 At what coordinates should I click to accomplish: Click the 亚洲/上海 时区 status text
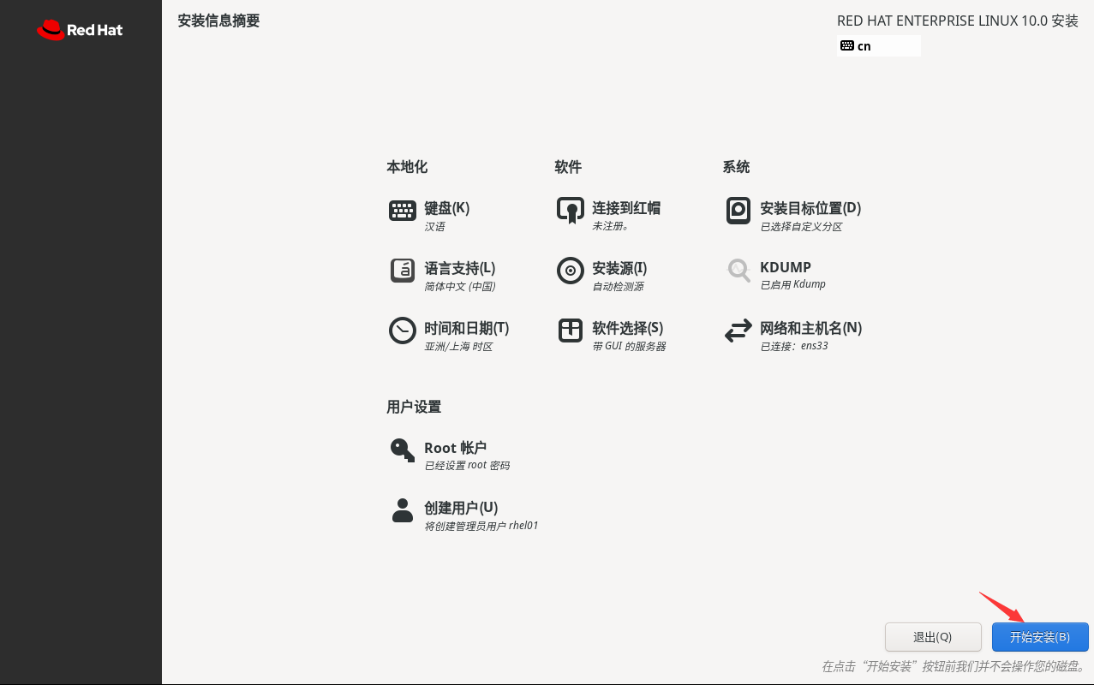[x=459, y=347]
